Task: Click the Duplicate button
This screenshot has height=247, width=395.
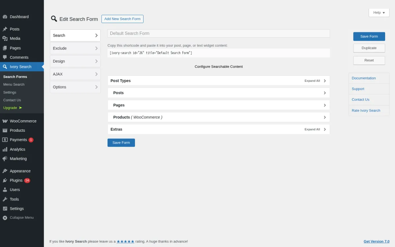Action: pyautogui.click(x=369, y=48)
